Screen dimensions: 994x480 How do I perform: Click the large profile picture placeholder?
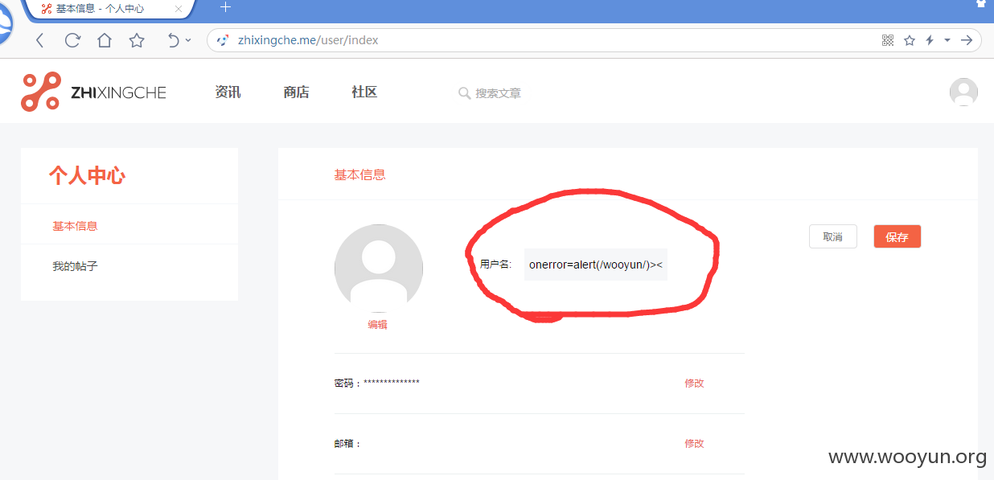379,269
